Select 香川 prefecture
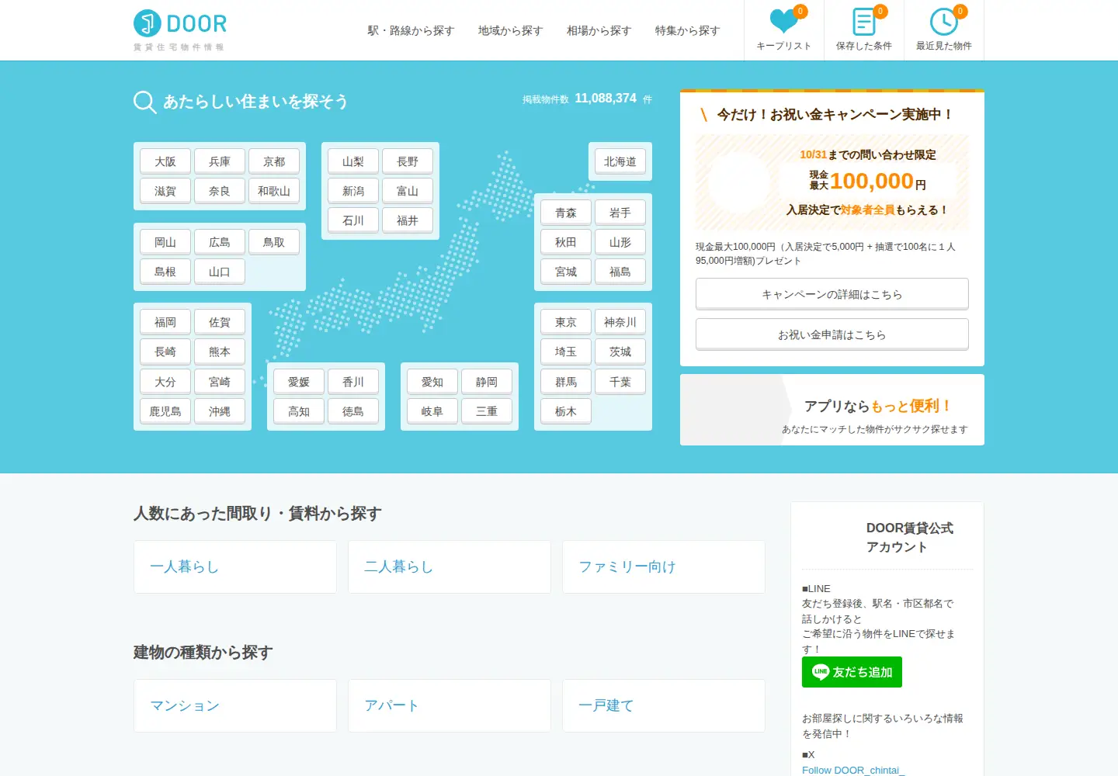 353,382
